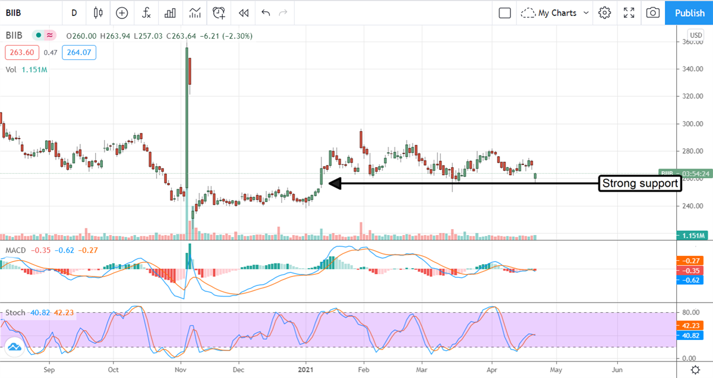Open chart settings gear in top toolbar
This screenshot has width=713, height=378.
pyautogui.click(x=605, y=12)
